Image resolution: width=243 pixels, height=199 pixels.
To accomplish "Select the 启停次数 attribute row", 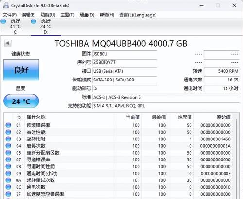I will (x=118, y=146).
